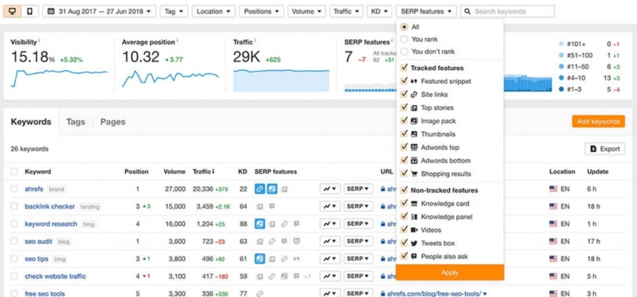Switch to mobile rankings view icon

30,11
